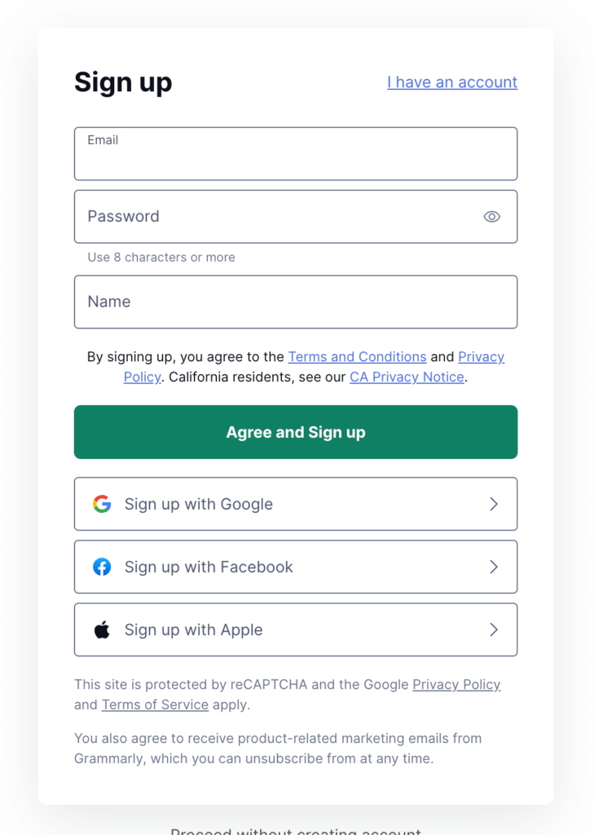Click the Google logo icon

pyautogui.click(x=101, y=504)
